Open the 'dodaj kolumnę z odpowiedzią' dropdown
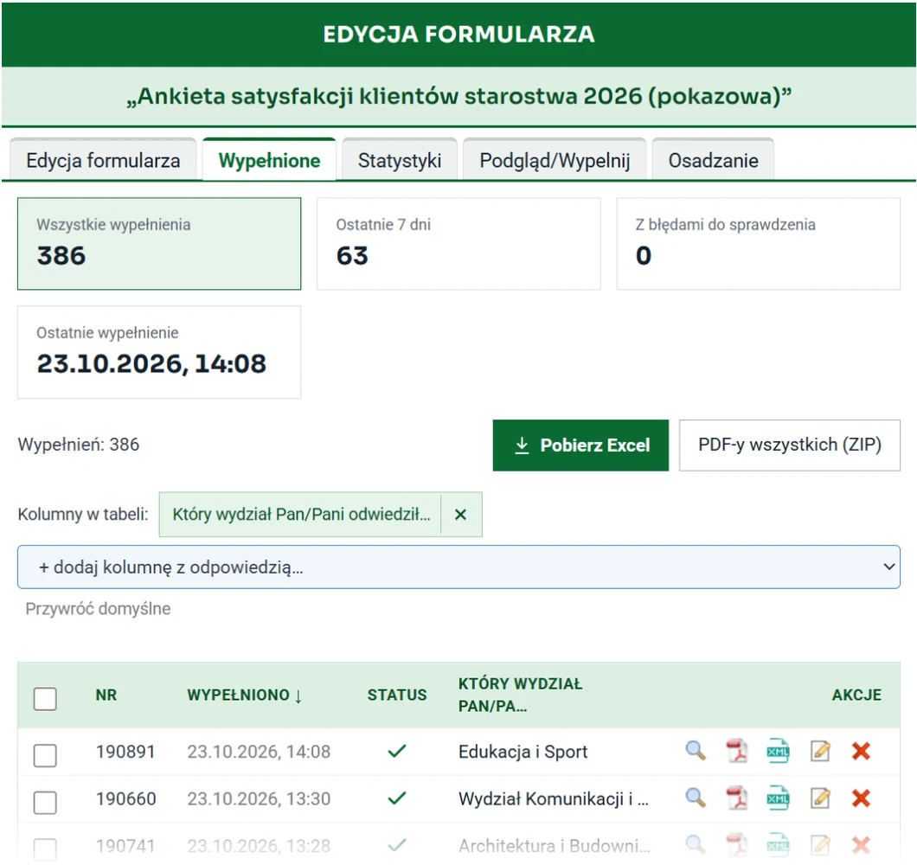 [x=458, y=567]
